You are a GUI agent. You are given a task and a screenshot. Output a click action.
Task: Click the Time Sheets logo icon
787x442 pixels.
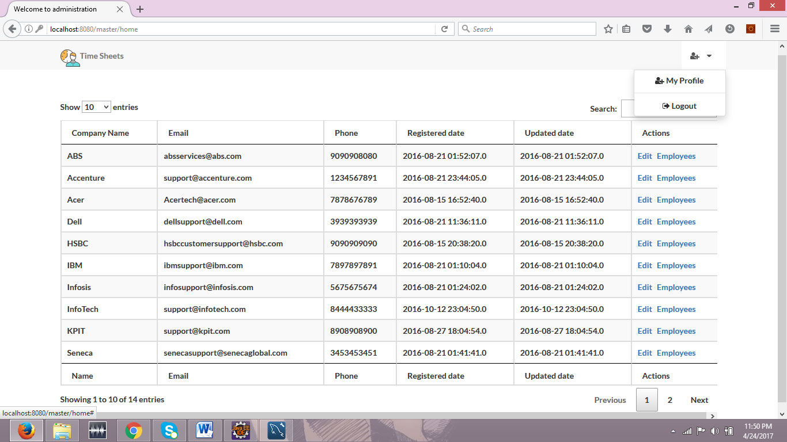point(70,57)
